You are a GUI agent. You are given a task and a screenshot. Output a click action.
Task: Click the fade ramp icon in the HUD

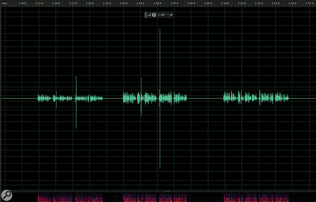149,15
